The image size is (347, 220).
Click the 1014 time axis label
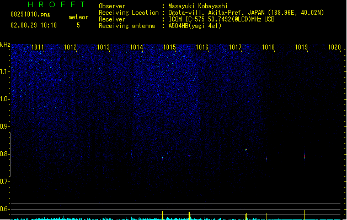click(137, 47)
